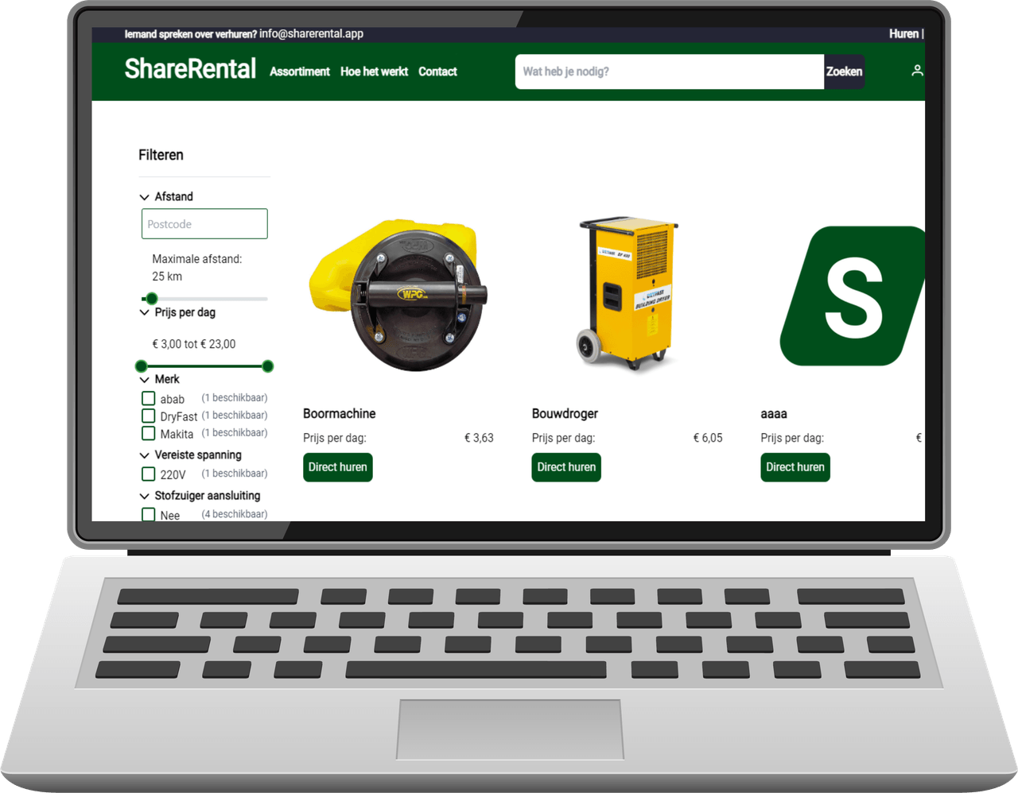Click Direct huren for Boormachine

338,467
